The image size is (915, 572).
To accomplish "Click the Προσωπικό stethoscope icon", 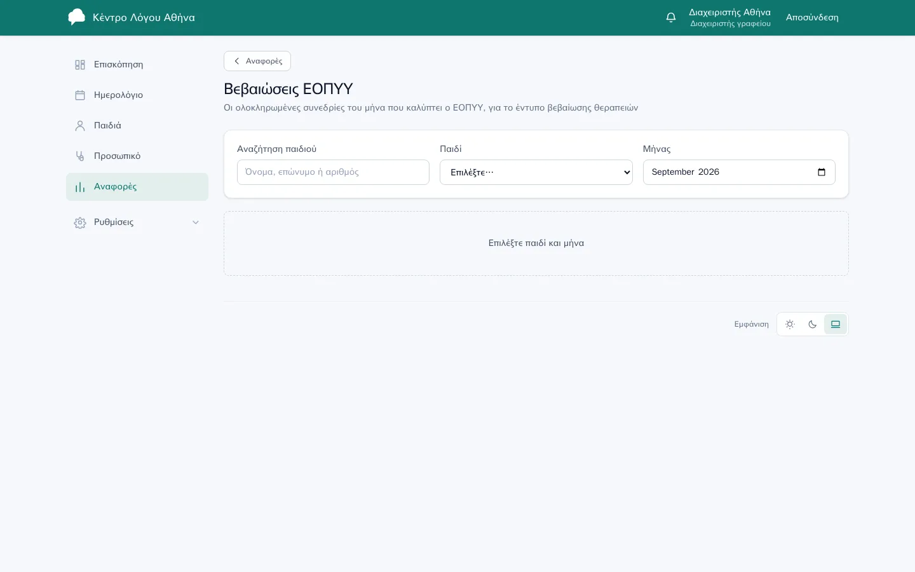I will 80,156.
